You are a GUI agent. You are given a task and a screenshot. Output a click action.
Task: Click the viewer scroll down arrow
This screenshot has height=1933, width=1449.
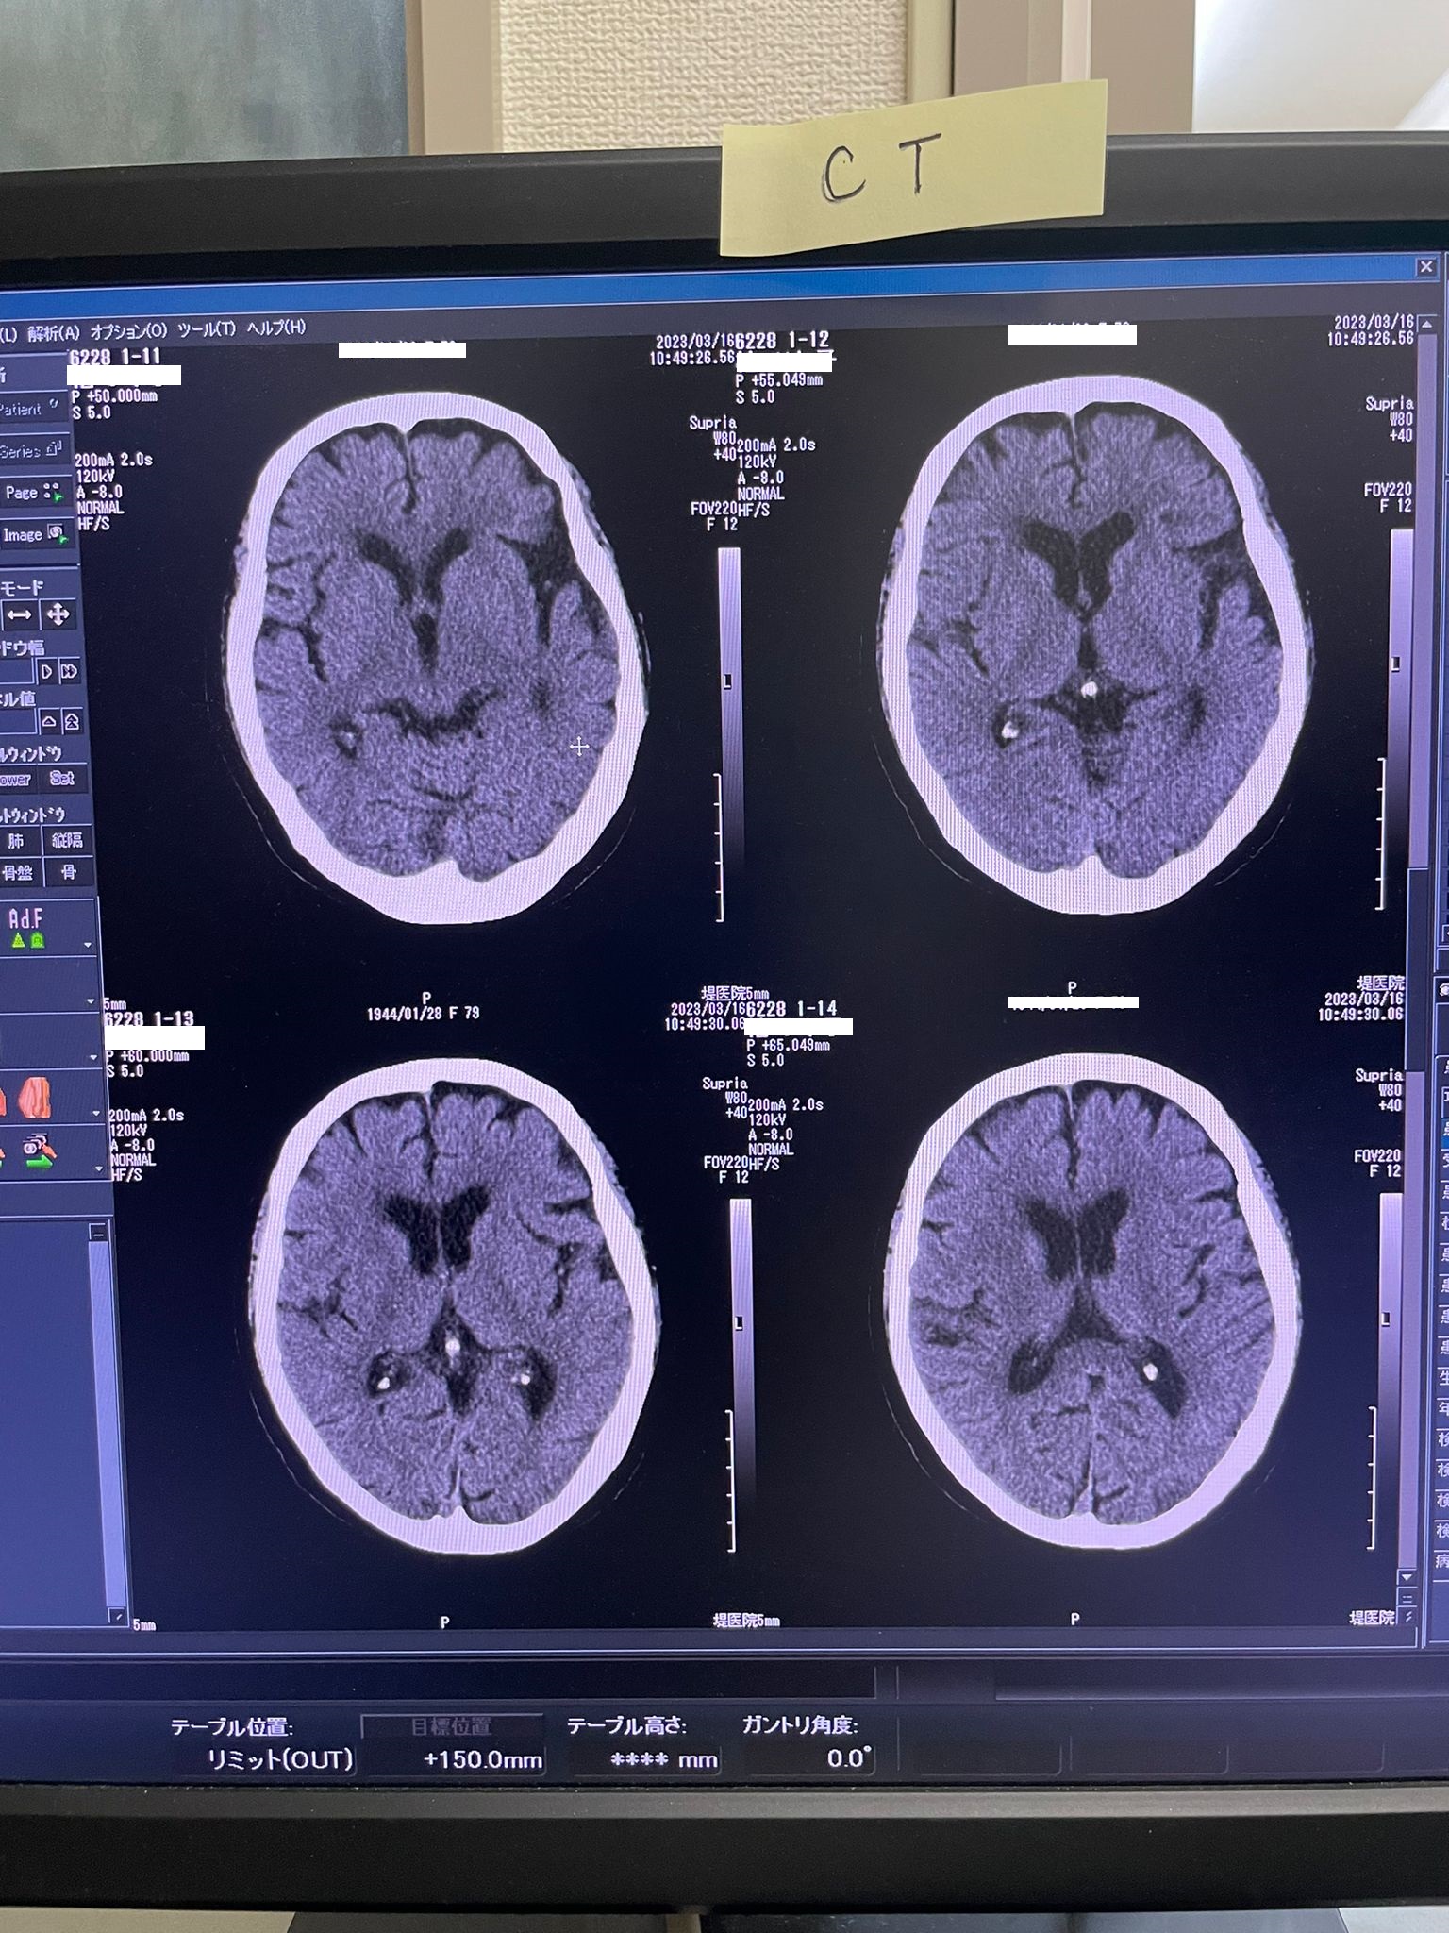click(x=1407, y=1578)
